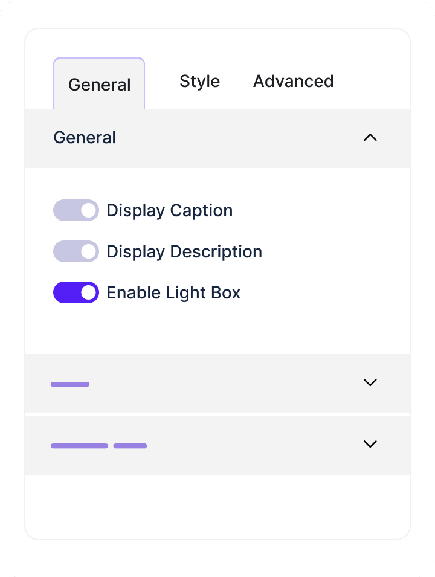This screenshot has width=435, height=577.
Task: Expand the last collapsed section's down chevron
Action: point(370,444)
